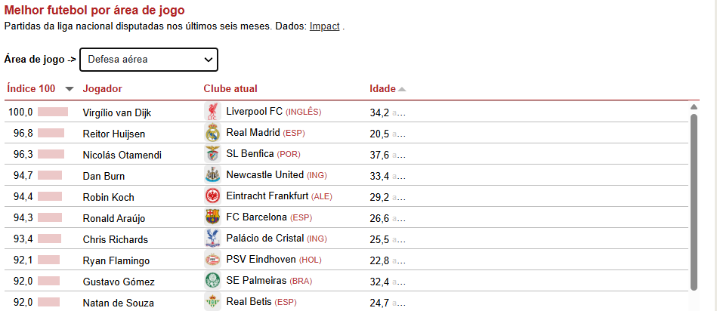Sort table by Jogador column header

[x=102, y=89]
